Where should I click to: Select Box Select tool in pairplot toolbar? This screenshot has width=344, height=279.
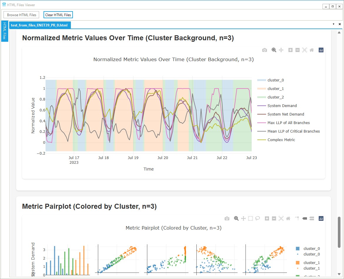coord(250,218)
